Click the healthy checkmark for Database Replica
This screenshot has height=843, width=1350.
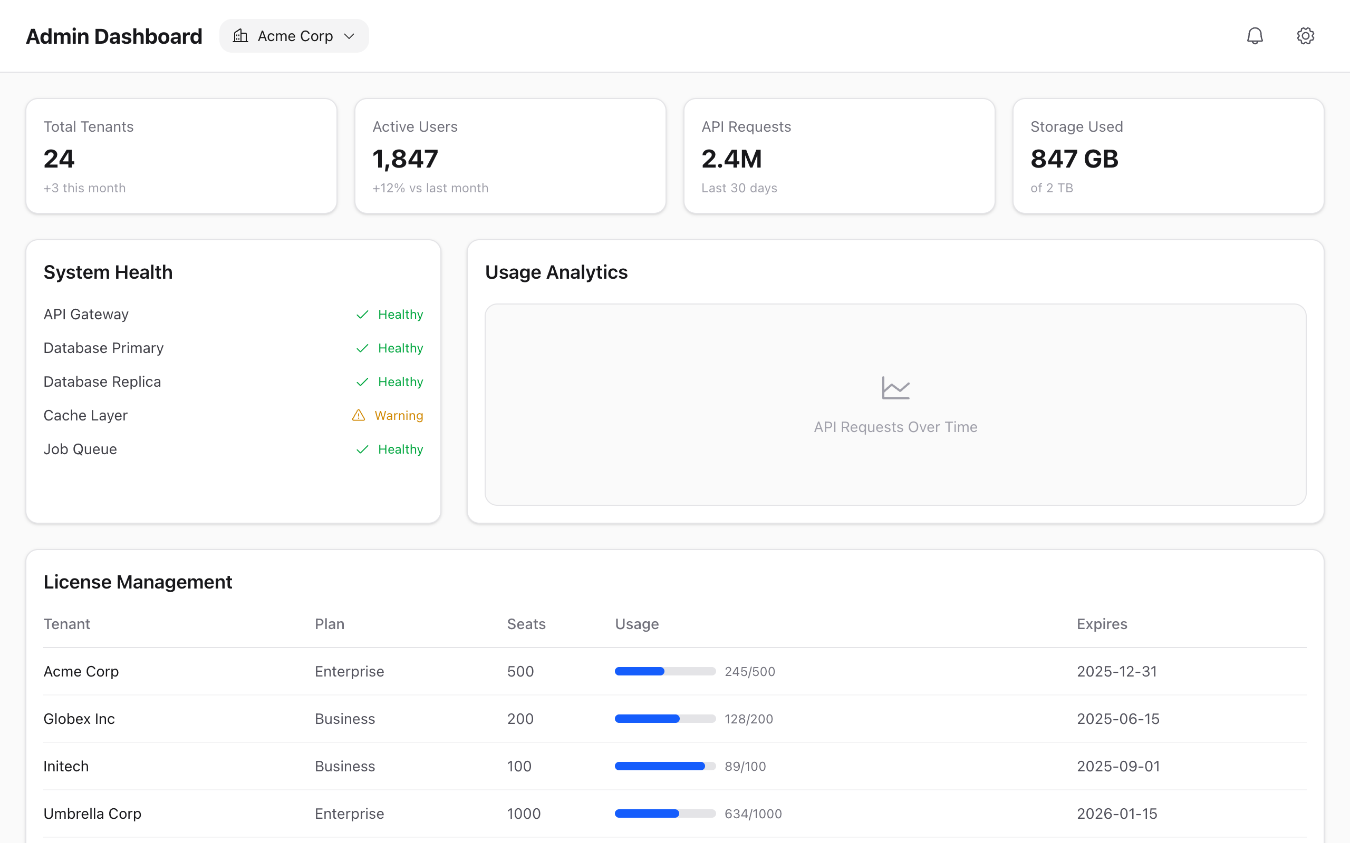point(362,381)
